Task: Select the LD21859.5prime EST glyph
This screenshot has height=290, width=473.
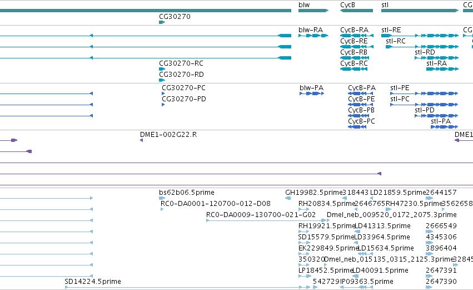Action: click(x=372, y=198)
